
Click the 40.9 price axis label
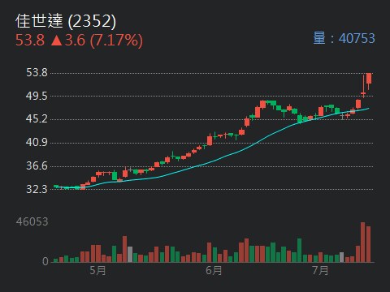[x=37, y=142]
